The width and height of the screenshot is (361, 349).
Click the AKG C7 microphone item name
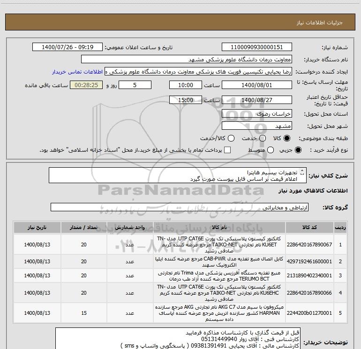[219, 313]
